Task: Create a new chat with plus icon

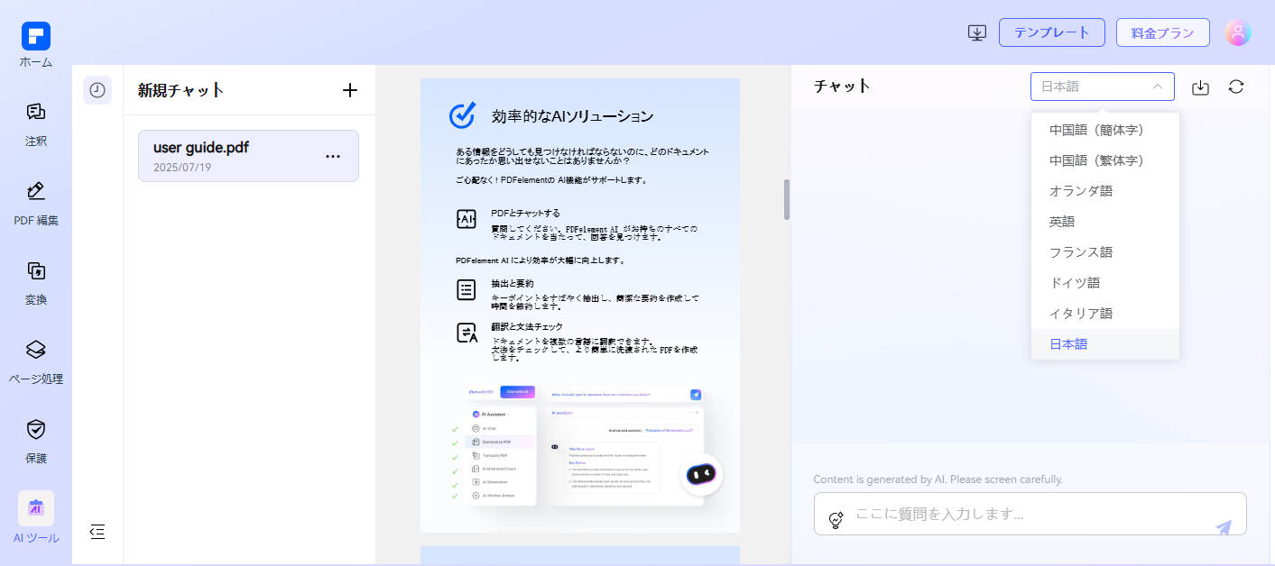Action: click(350, 90)
